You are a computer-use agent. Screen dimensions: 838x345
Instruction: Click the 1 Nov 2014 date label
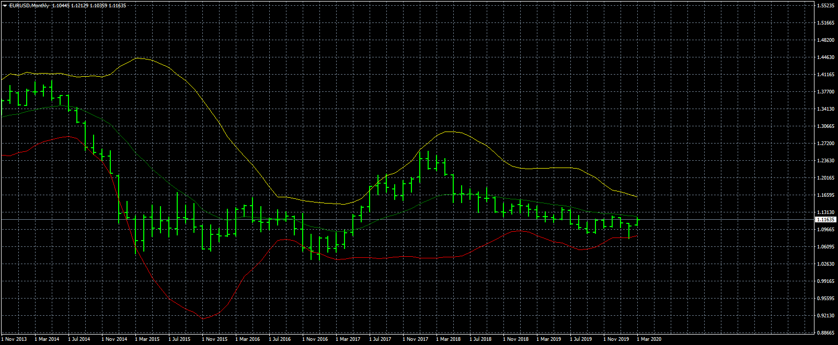[114, 339]
